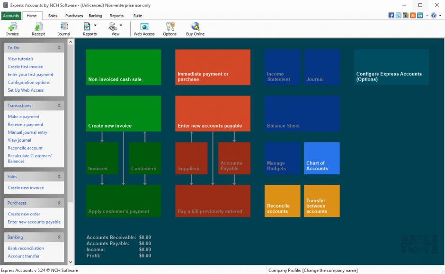Open the blue Help question mark icon

[x=433, y=16]
